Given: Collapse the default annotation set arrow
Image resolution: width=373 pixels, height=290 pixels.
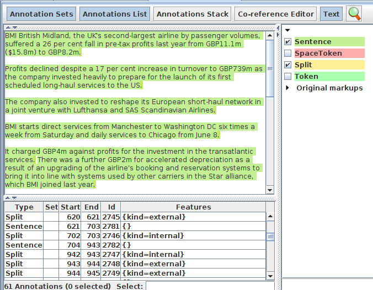Looking at the screenshot, I should point(287,30).
